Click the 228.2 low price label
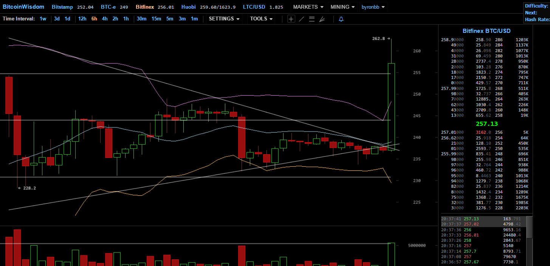This screenshot has width=550, height=266. [29, 188]
